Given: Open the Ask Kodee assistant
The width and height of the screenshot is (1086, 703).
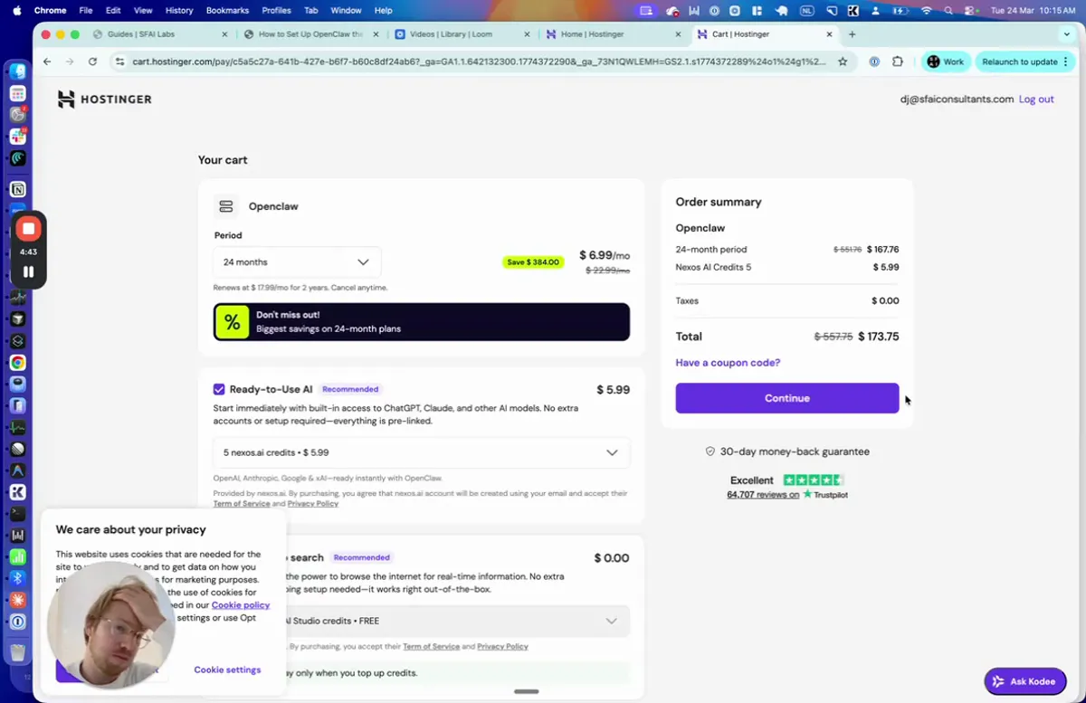Looking at the screenshot, I should (1025, 681).
